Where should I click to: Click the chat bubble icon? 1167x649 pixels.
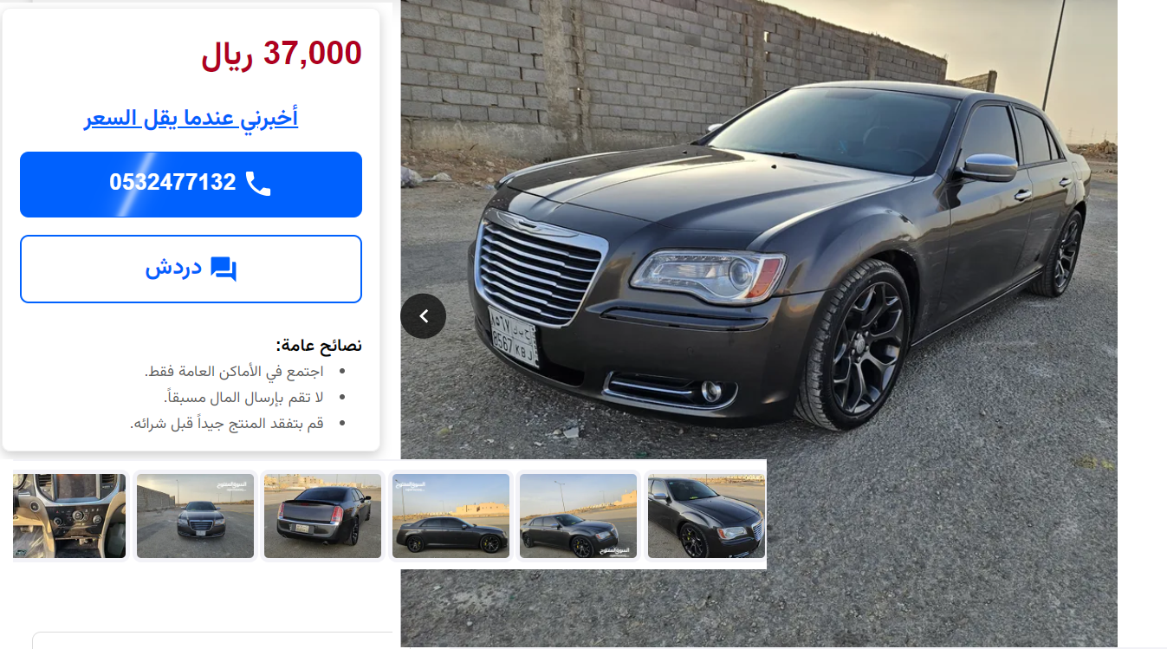click(224, 269)
